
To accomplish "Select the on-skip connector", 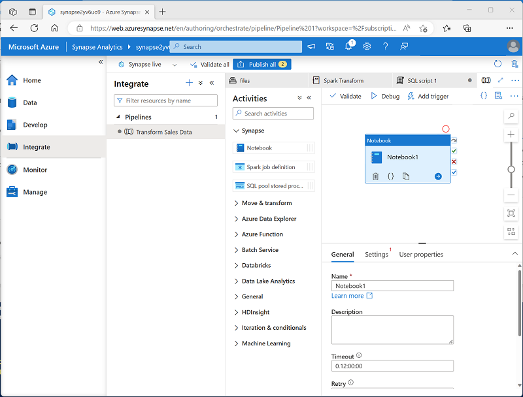I will point(454,140).
